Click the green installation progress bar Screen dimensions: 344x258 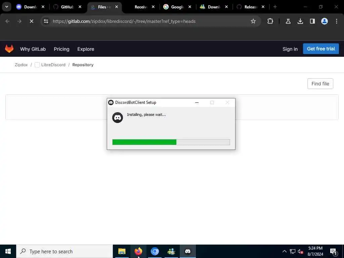pos(171,142)
